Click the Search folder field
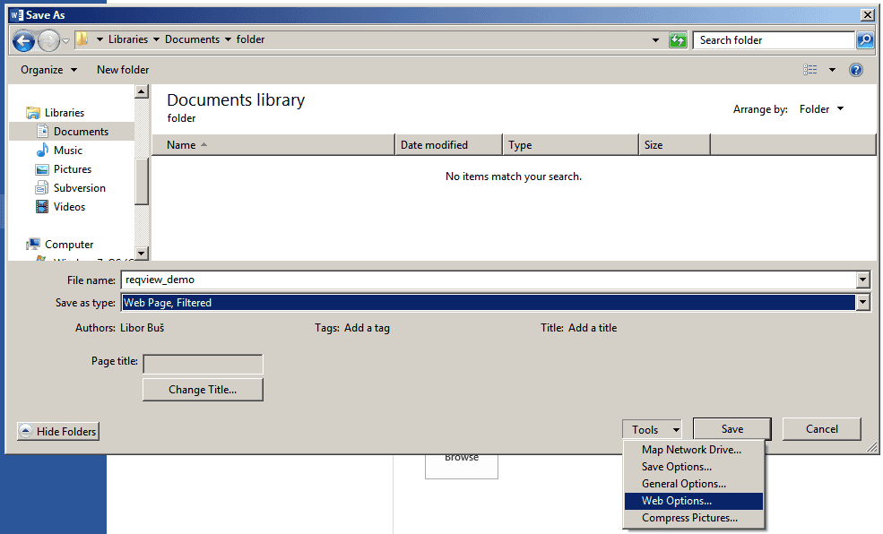The height and width of the screenshot is (534, 883). click(x=774, y=40)
